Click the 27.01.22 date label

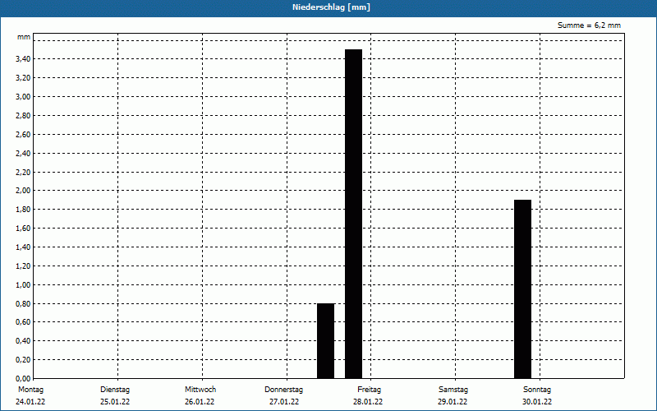284,402
